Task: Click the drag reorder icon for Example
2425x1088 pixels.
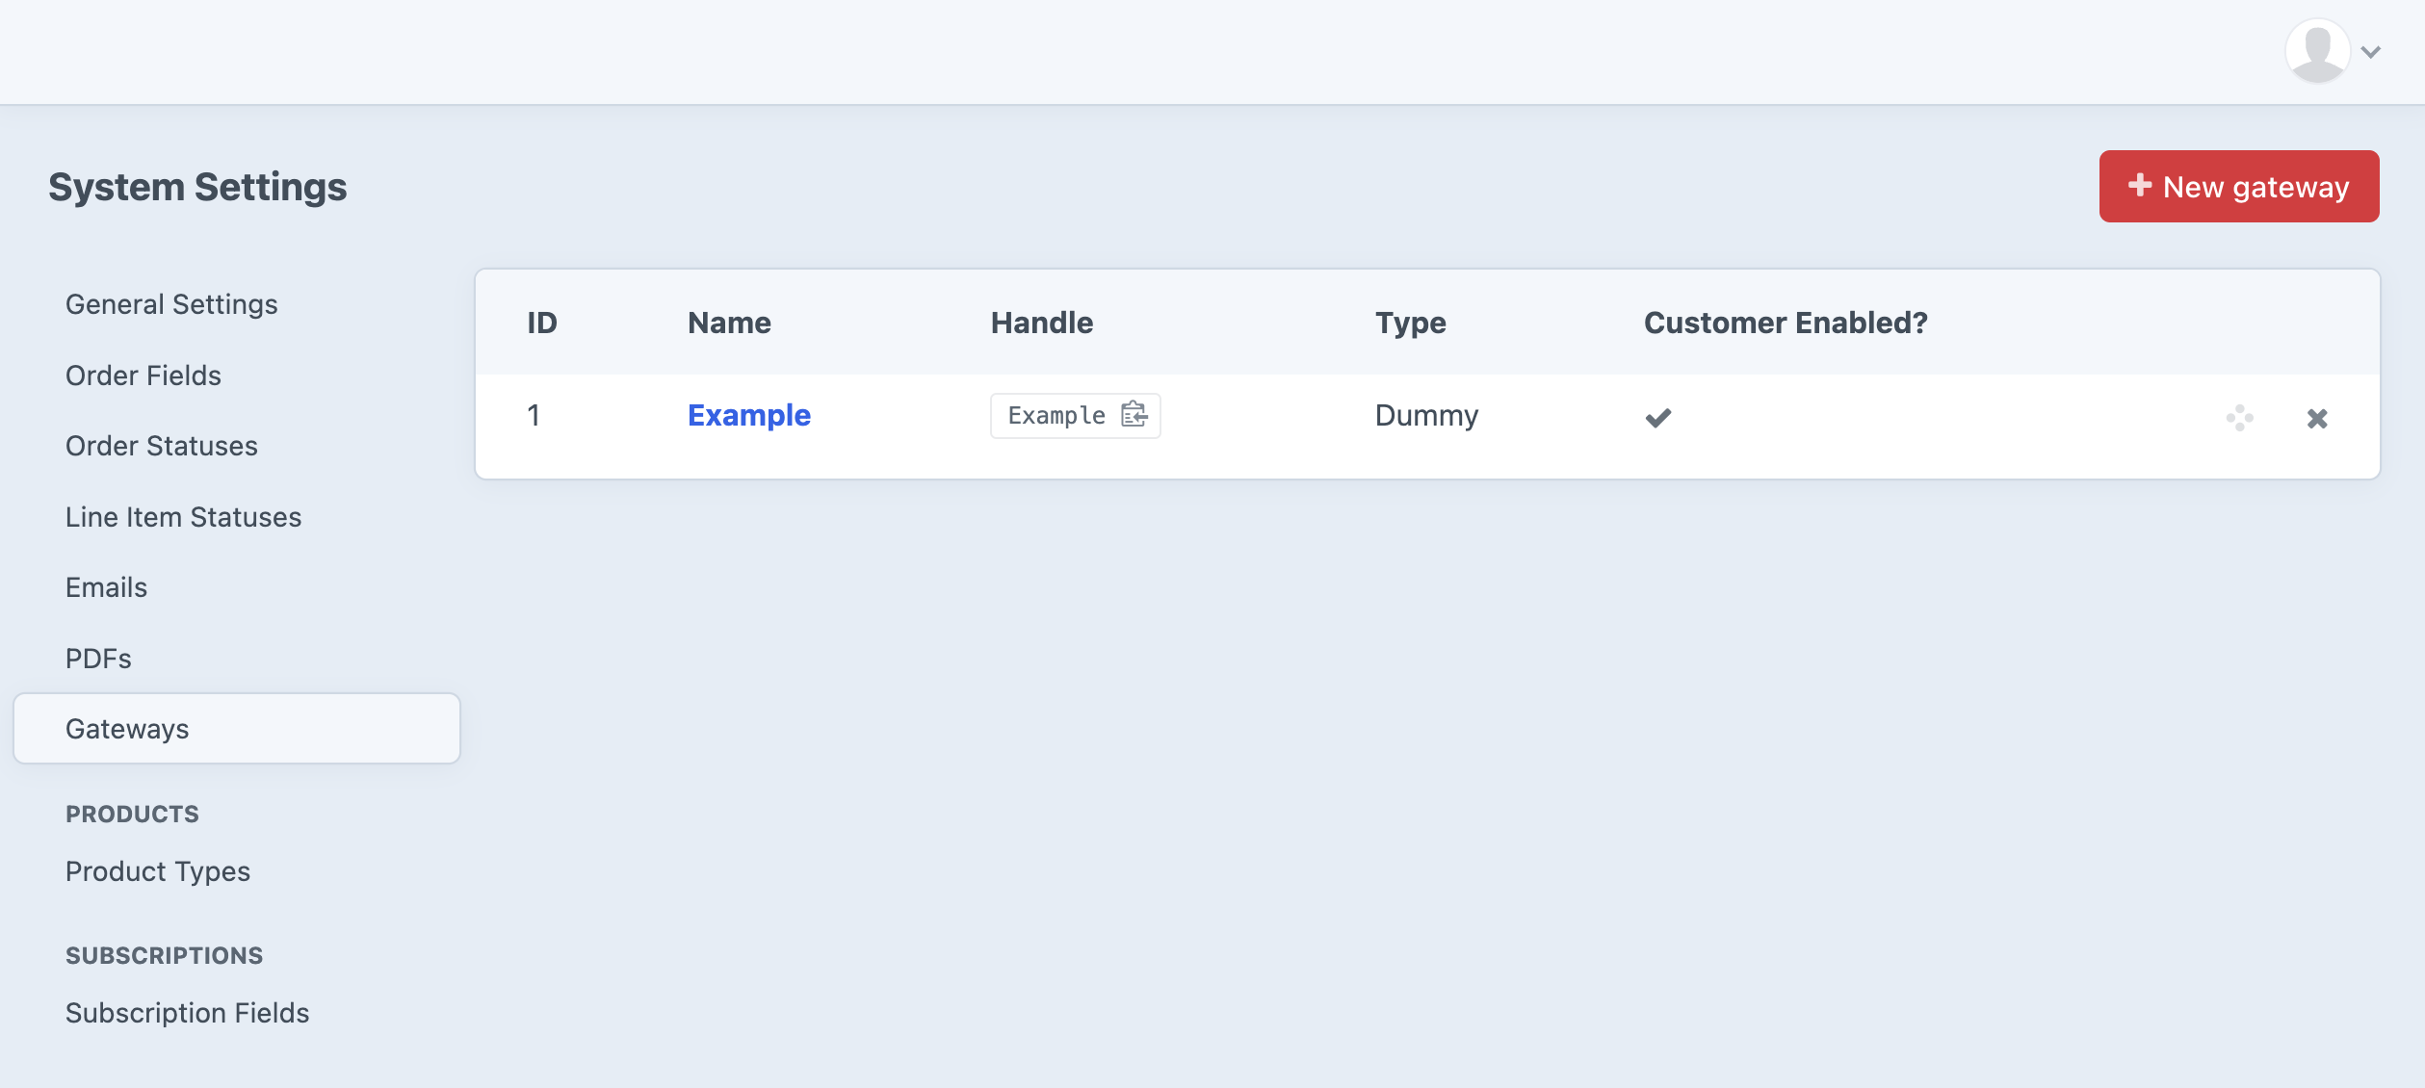Action: pyautogui.click(x=2241, y=417)
